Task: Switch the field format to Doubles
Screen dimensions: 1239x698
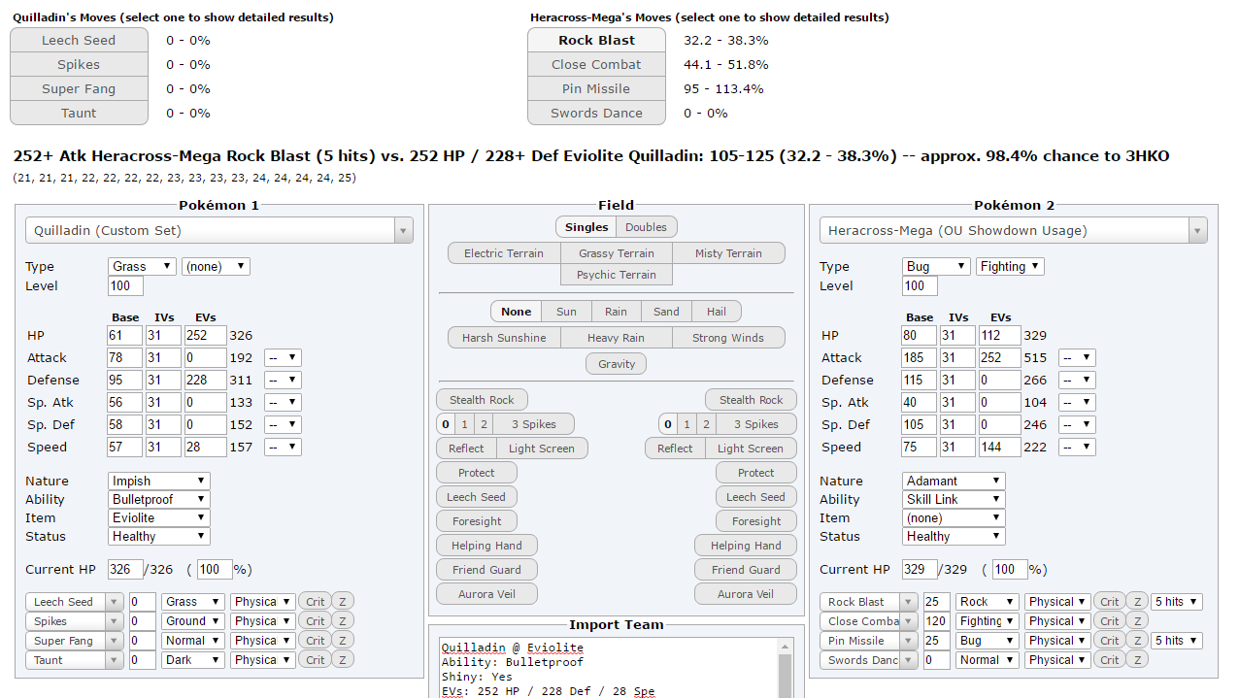Action: (x=646, y=227)
